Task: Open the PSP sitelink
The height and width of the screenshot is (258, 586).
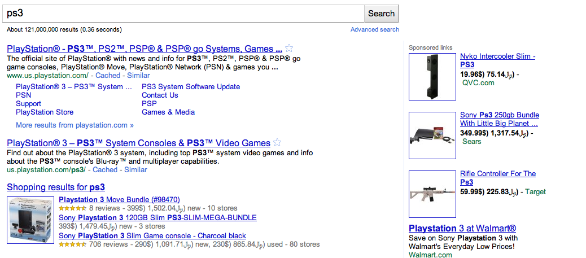Action: click(149, 104)
